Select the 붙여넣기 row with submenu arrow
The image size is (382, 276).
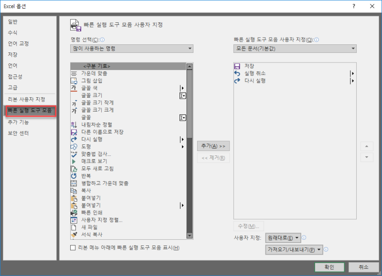click(x=128, y=205)
